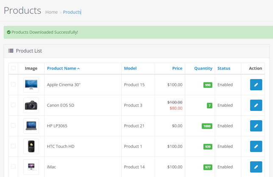This screenshot has height=177, width=273.
Task: Open the iMac thumbnail image
Action: point(31,167)
